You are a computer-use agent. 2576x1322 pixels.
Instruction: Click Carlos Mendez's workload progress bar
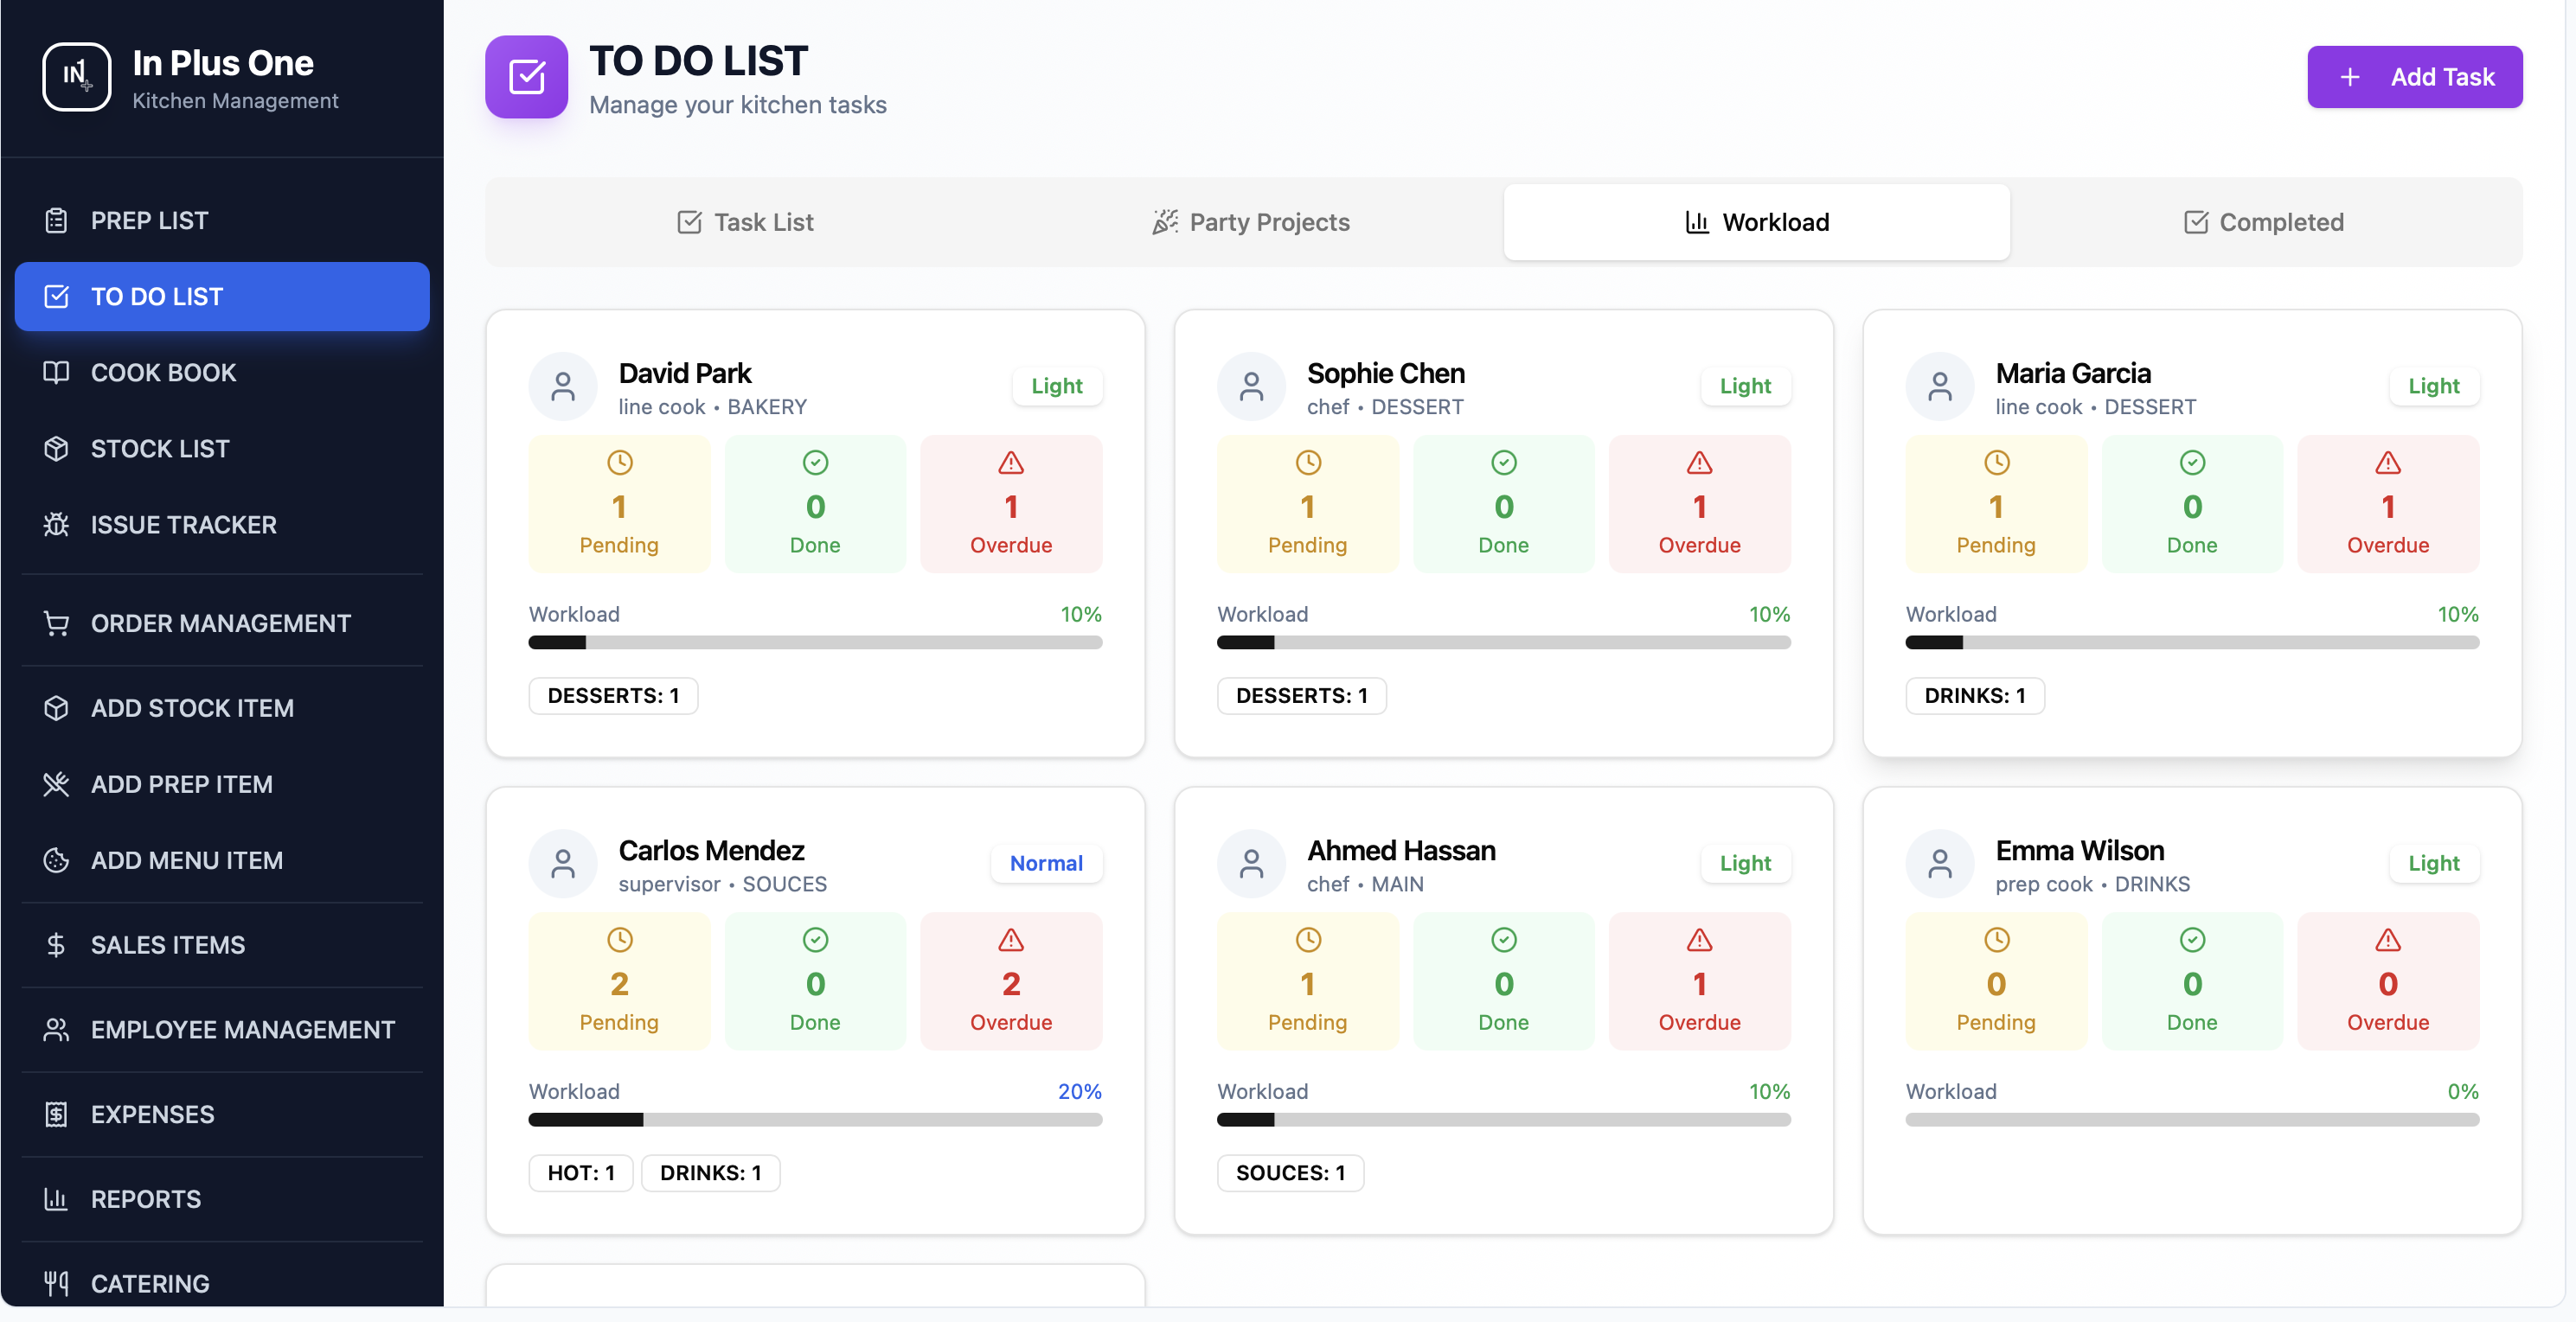pyautogui.click(x=814, y=1121)
